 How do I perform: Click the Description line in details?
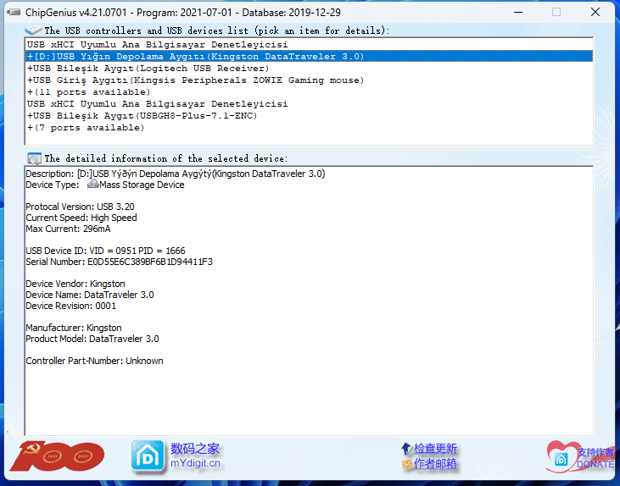[x=176, y=174]
